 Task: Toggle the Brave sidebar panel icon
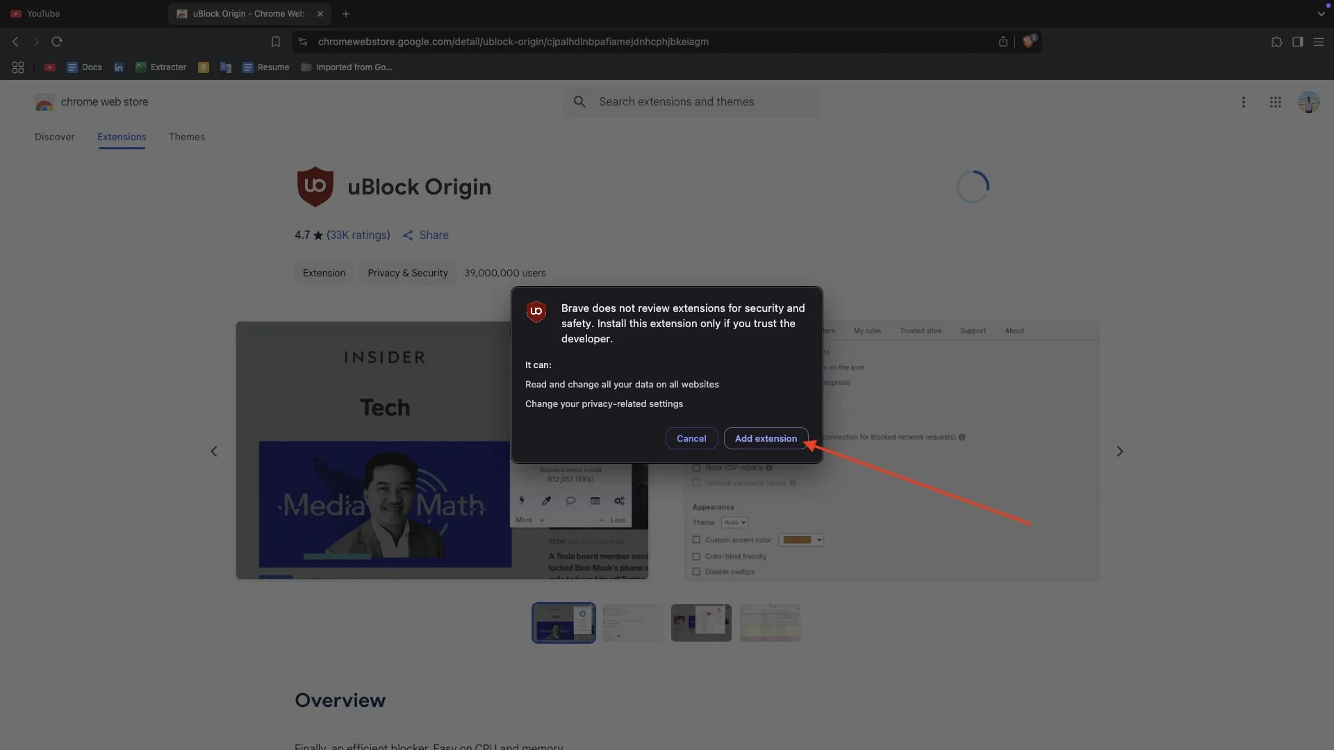pyautogui.click(x=1297, y=42)
